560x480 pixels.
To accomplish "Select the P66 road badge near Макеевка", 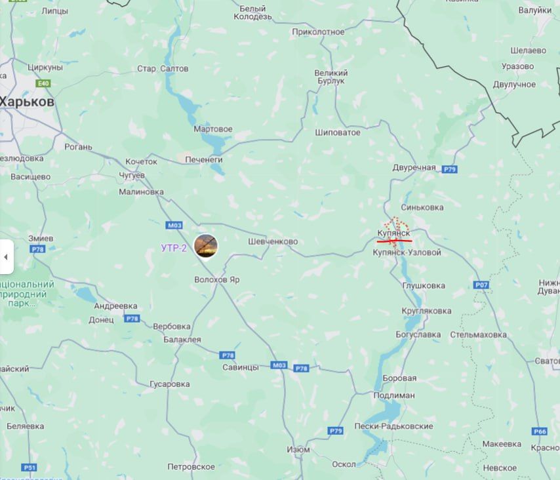I will click(x=540, y=431).
